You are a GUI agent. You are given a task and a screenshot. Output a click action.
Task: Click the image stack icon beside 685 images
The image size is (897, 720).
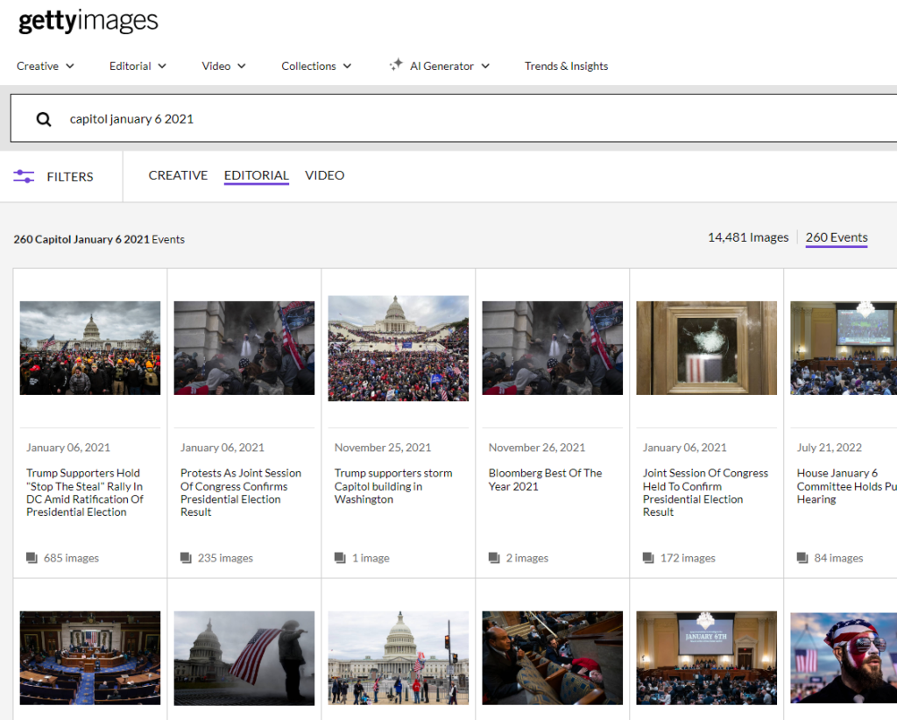[x=32, y=558]
